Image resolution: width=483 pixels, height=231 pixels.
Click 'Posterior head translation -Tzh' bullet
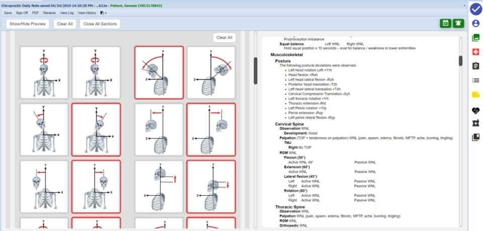(310, 85)
